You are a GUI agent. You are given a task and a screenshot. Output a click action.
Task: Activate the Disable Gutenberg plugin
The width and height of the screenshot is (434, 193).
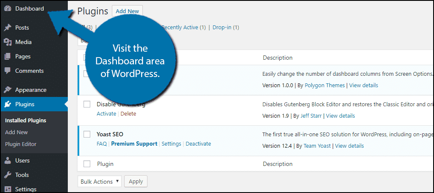[x=106, y=114]
